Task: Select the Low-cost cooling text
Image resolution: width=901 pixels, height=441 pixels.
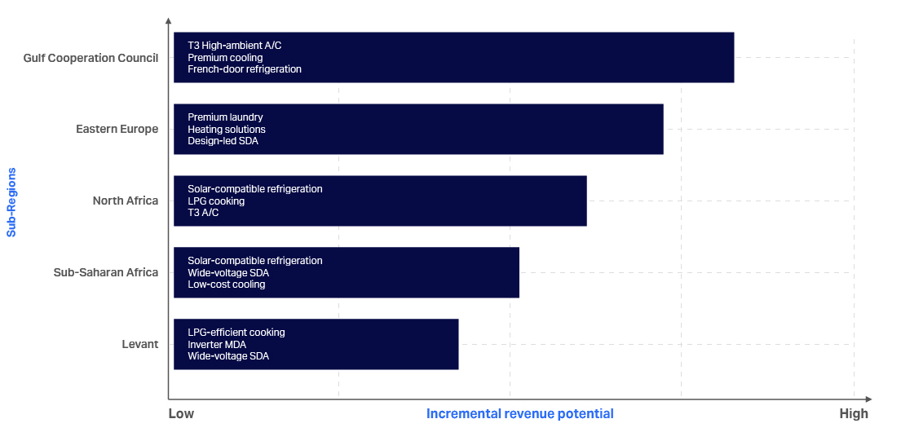Action: 227,284
